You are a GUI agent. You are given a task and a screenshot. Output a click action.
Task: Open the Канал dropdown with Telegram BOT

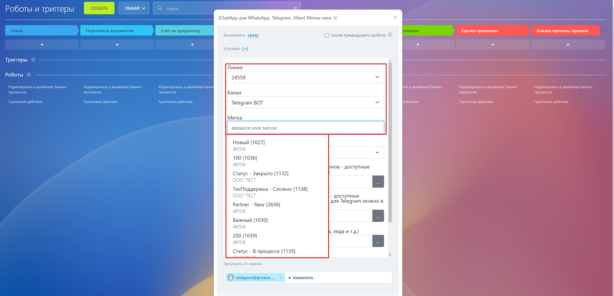coord(305,102)
